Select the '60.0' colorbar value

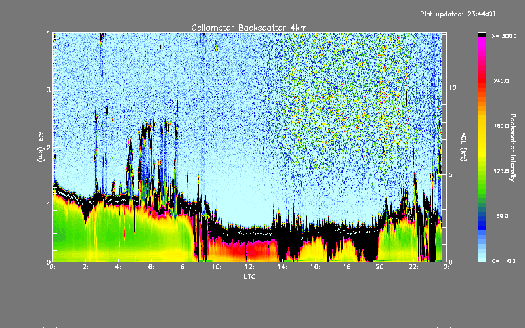point(502,216)
